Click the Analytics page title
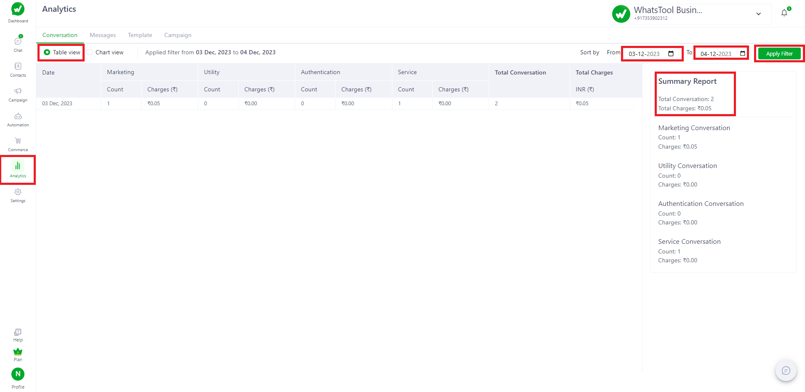Image resolution: width=805 pixels, height=392 pixels. tap(59, 9)
